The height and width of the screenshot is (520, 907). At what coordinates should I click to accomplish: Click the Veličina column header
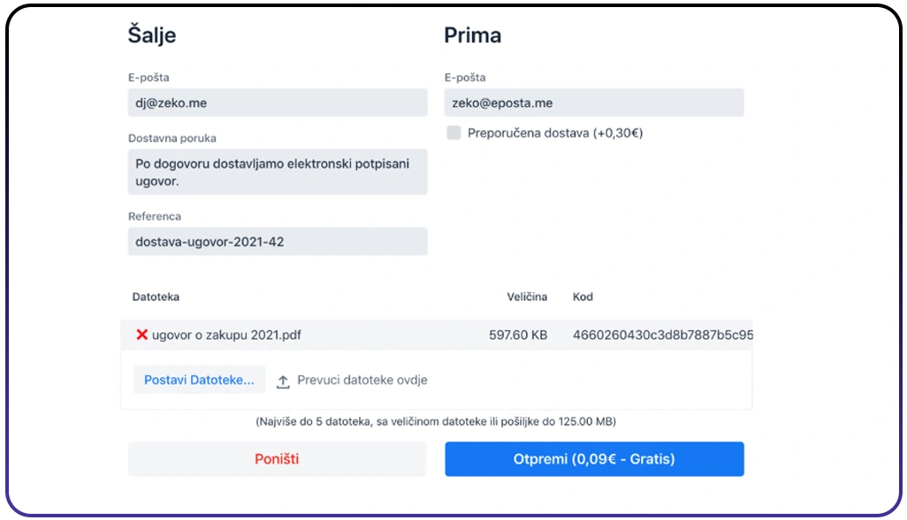pyautogui.click(x=527, y=298)
